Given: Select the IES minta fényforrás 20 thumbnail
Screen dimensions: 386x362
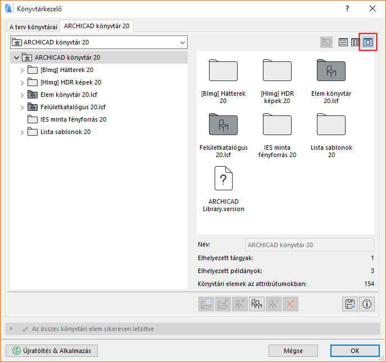Looking at the screenshot, I should 277,124.
